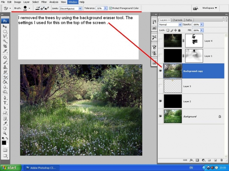
Task: Select the Notes tool
Action: click(5, 119)
